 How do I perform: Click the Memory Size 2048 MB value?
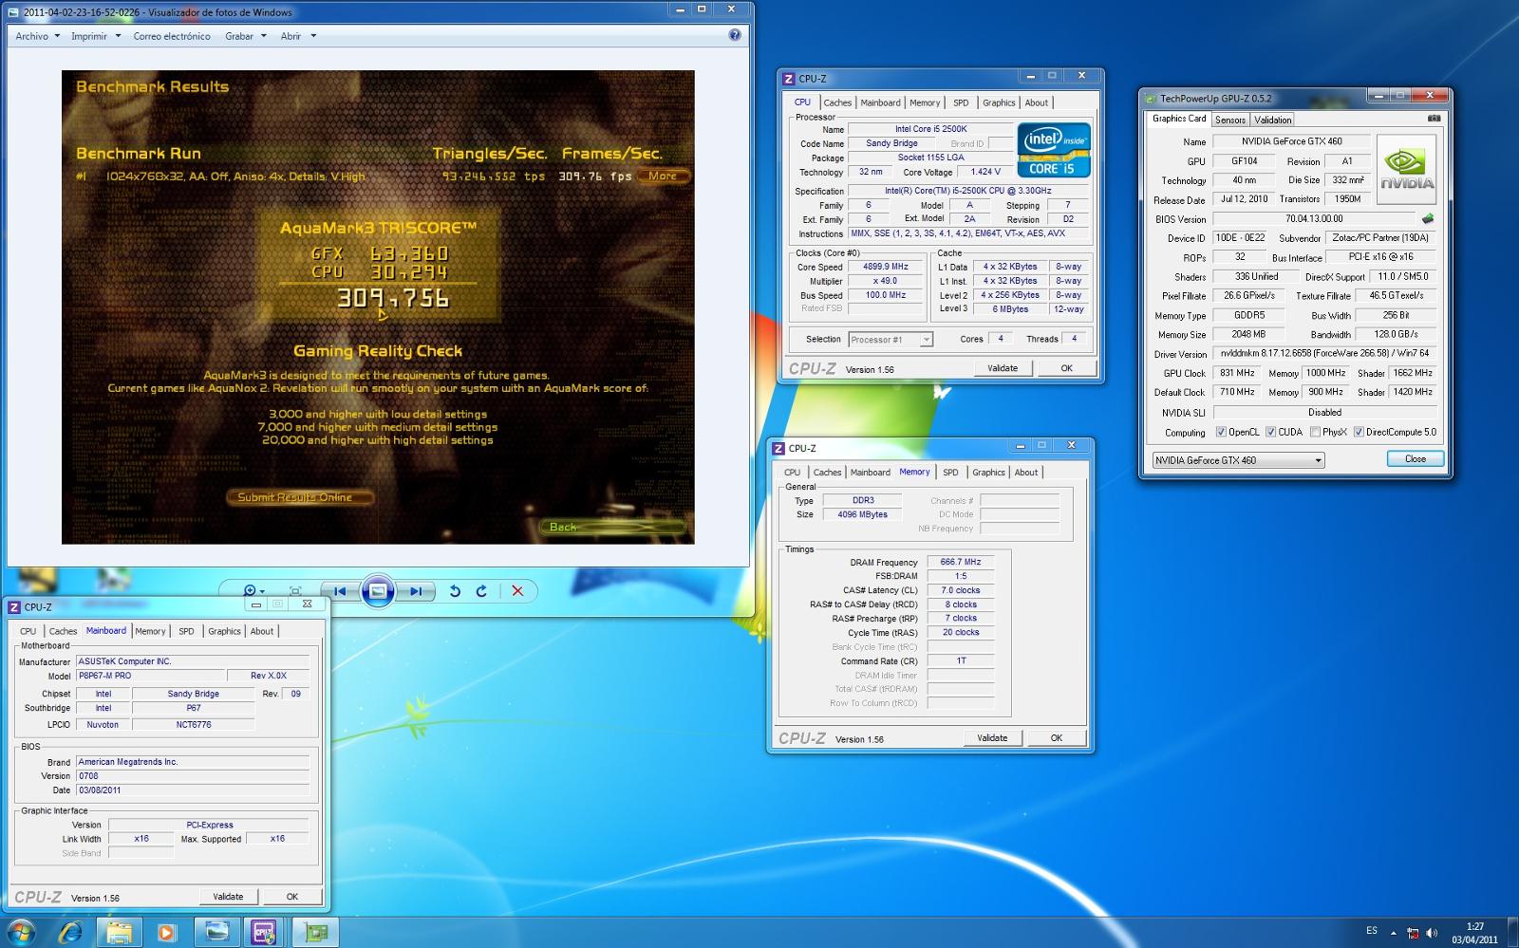1248,334
